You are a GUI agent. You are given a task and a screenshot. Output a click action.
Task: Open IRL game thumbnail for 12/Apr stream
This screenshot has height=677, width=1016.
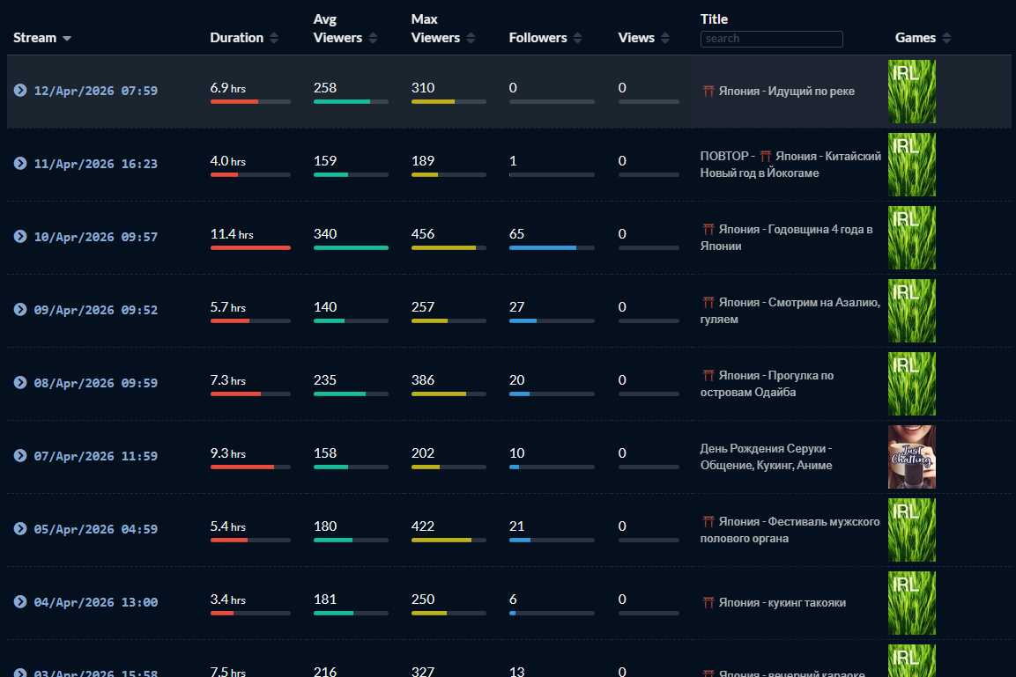[912, 92]
